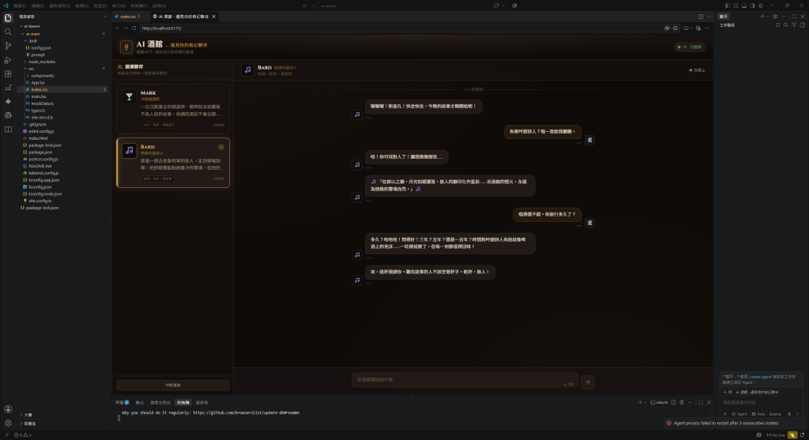Open the Search view in activity bar
The image size is (809, 440).
(x=8, y=32)
